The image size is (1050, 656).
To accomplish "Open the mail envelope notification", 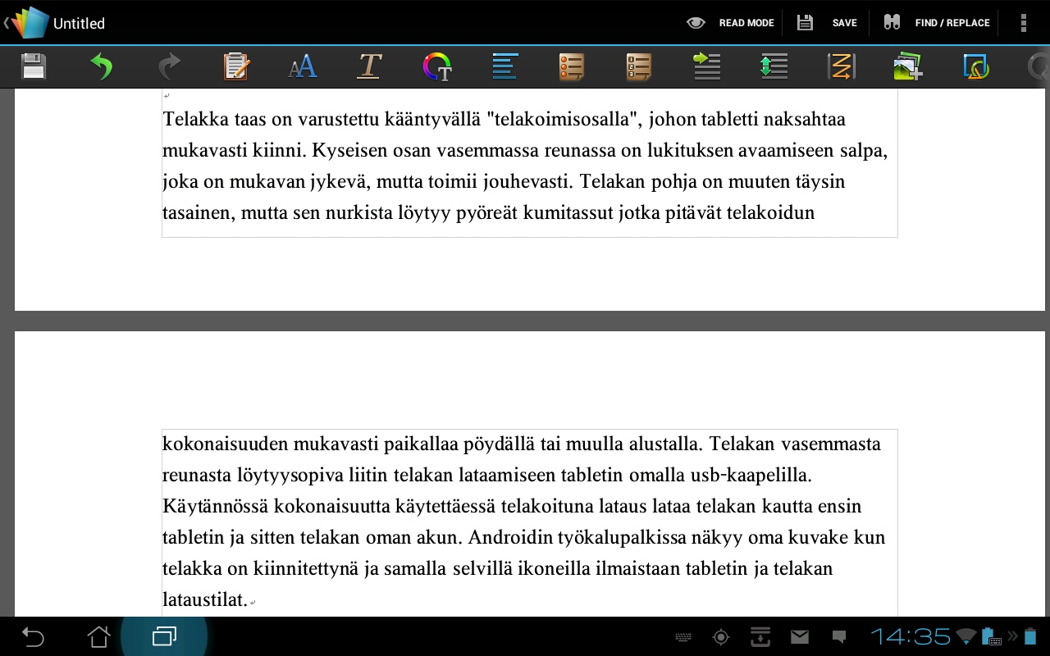I will pos(800,637).
